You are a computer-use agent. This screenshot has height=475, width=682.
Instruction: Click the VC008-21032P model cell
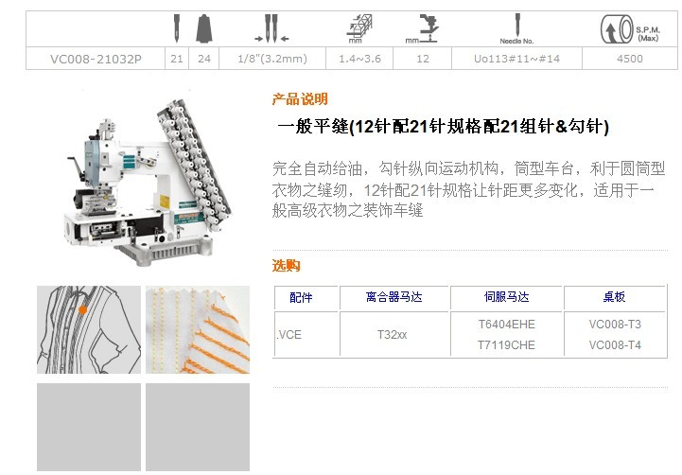coord(96,59)
